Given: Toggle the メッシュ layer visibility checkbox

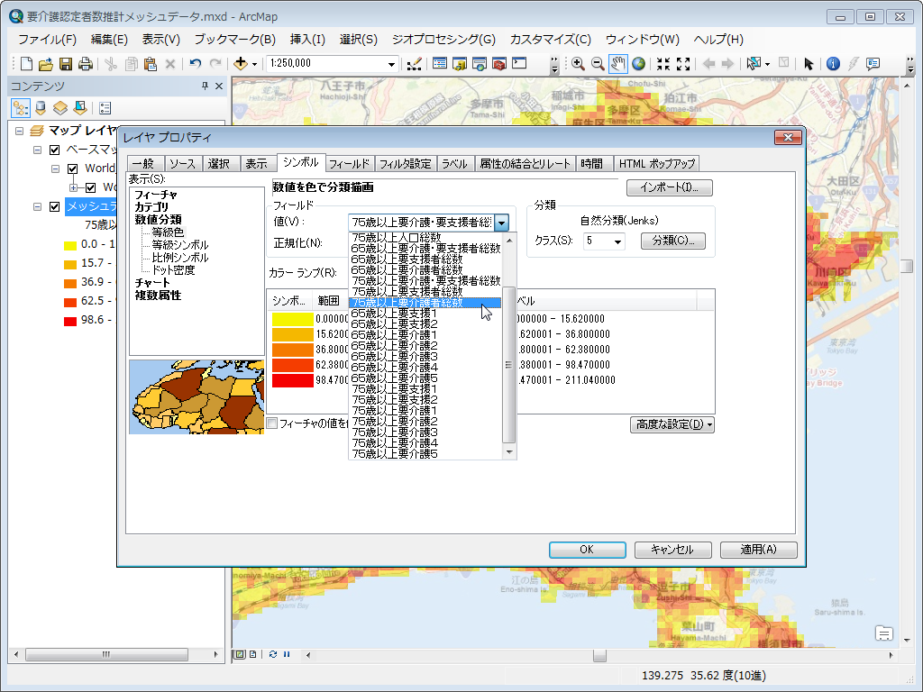Looking at the screenshot, I should click(x=55, y=206).
